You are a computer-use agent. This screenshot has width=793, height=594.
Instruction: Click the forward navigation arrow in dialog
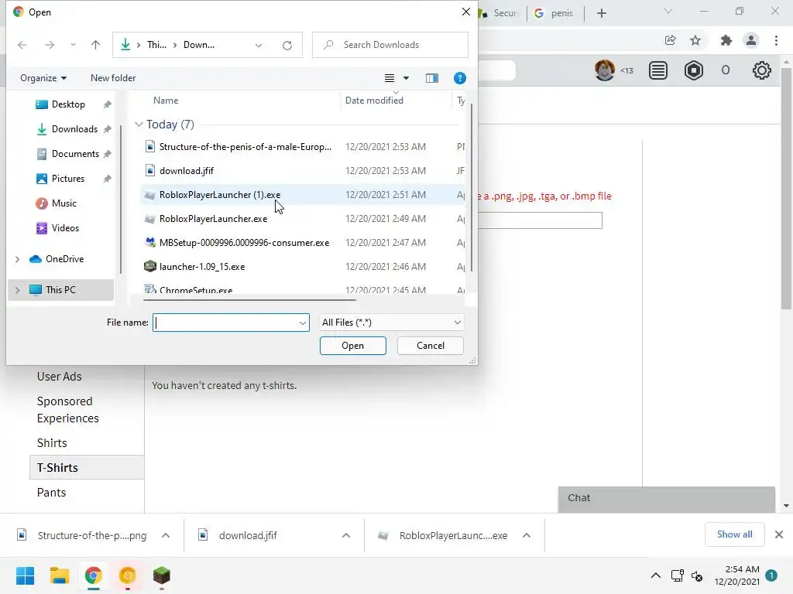coord(49,45)
